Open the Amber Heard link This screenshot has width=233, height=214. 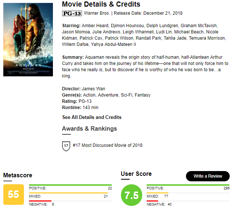click(95, 26)
